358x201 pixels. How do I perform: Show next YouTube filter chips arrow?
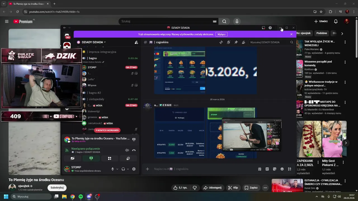click(x=342, y=33)
